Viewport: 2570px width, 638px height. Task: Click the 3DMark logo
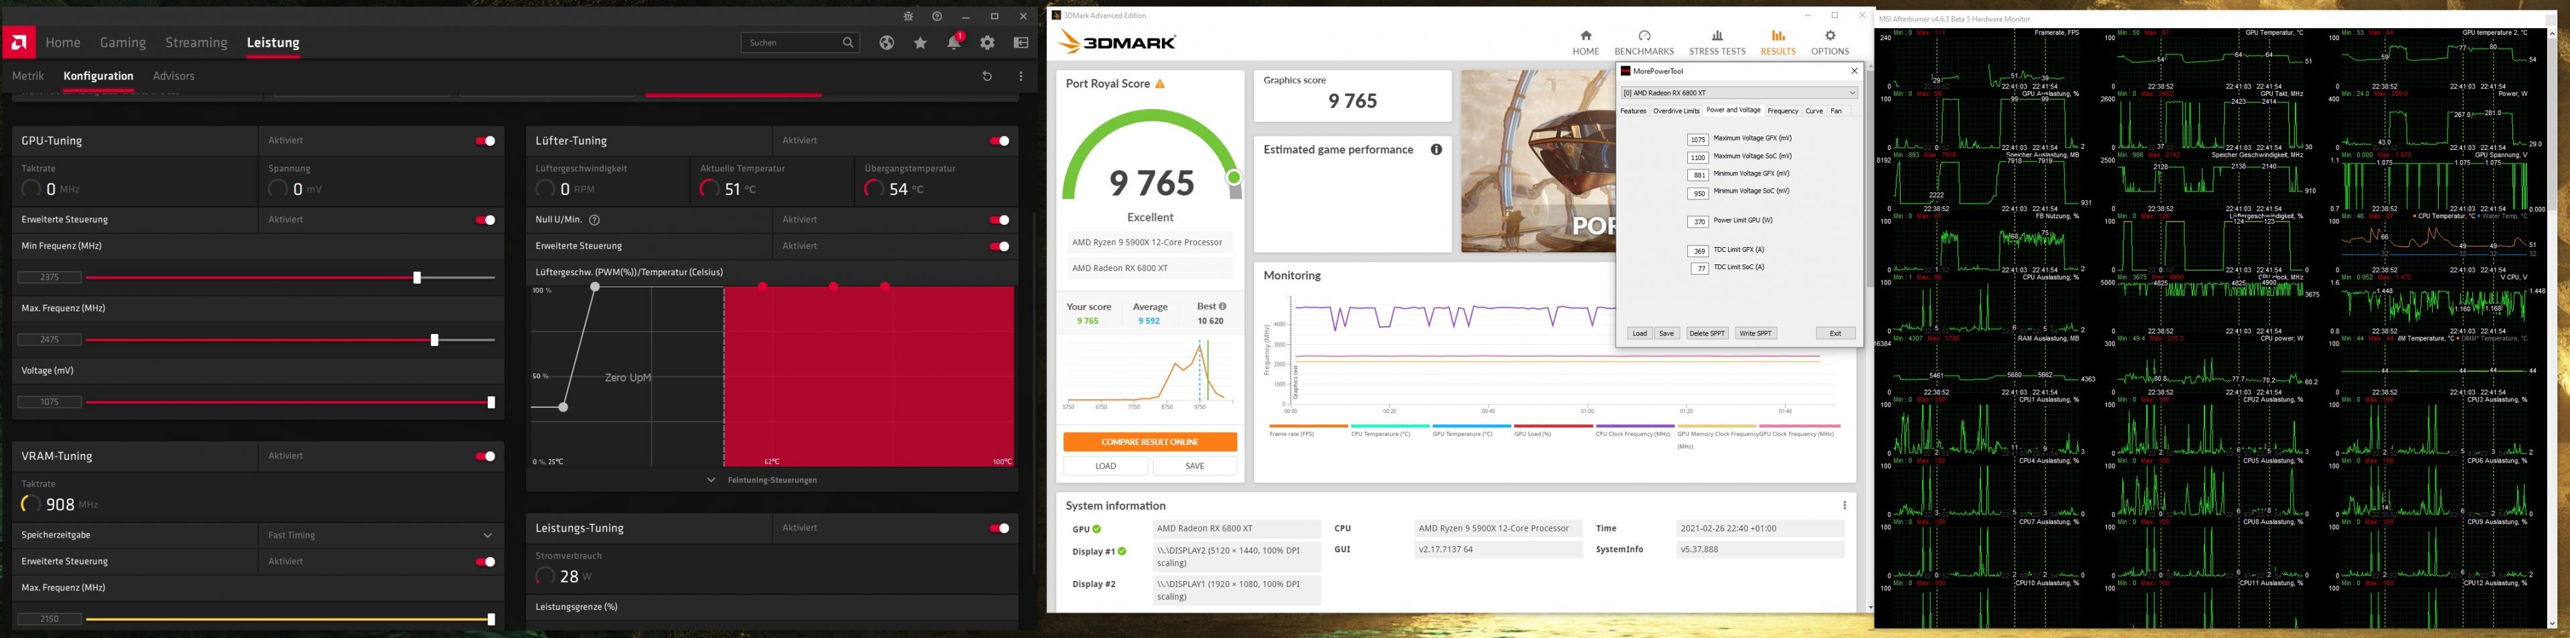click(1118, 42)
